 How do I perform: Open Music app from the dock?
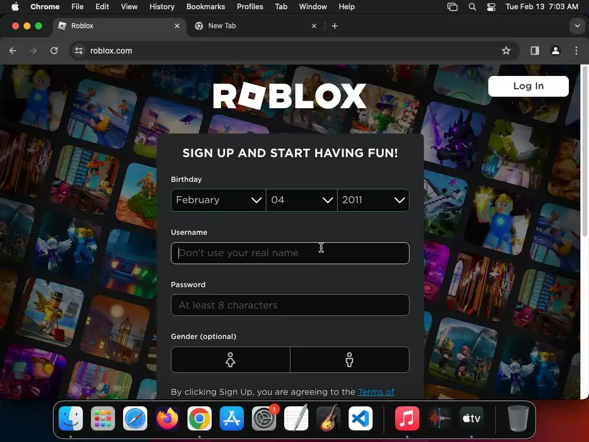coord(407,418)
